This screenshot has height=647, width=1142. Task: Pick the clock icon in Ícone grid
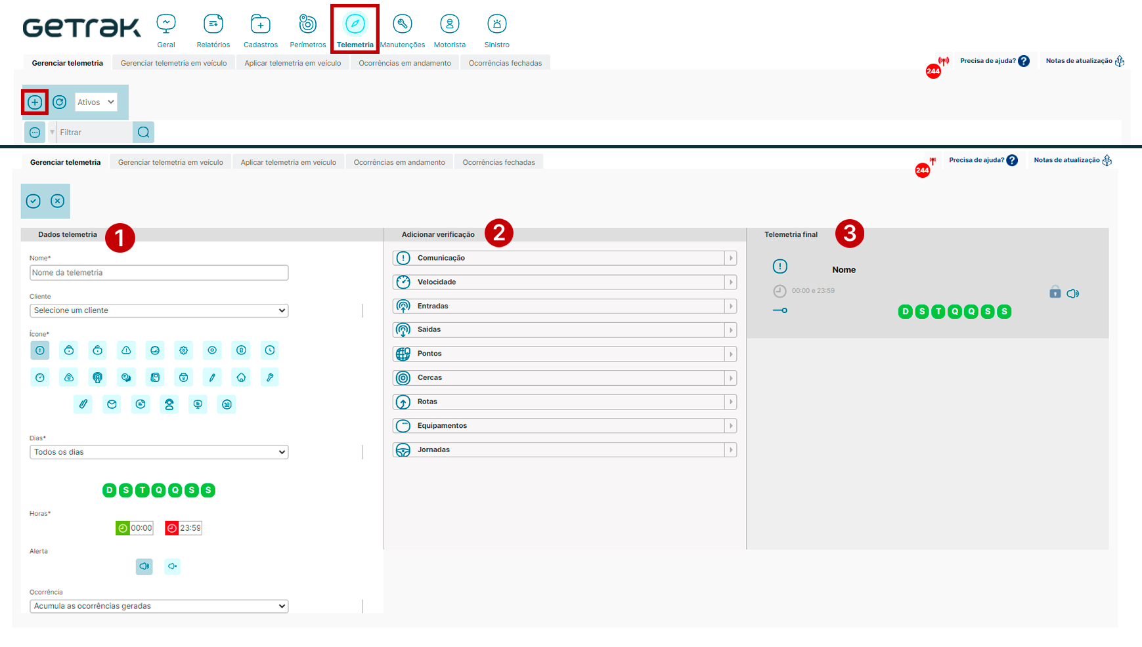tap(270, 350)
